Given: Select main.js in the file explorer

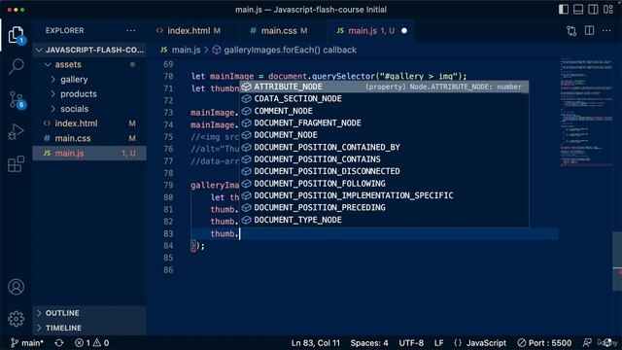Looking at the screenshot, I should [89, 154].
